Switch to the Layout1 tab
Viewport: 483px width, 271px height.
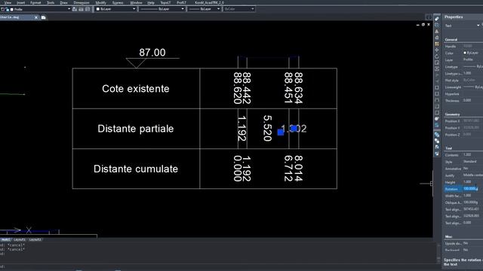[20, 239]
